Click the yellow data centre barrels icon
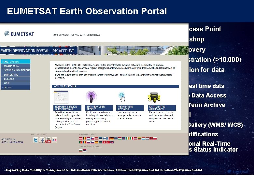The width and height of the screenshot is (254, 176). pyautogui.click(x=154, y=97)
